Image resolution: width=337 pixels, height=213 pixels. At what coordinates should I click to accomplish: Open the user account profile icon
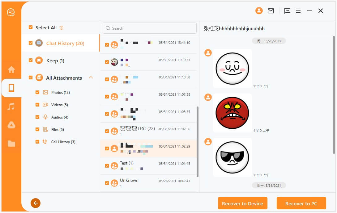pos(259,10)
